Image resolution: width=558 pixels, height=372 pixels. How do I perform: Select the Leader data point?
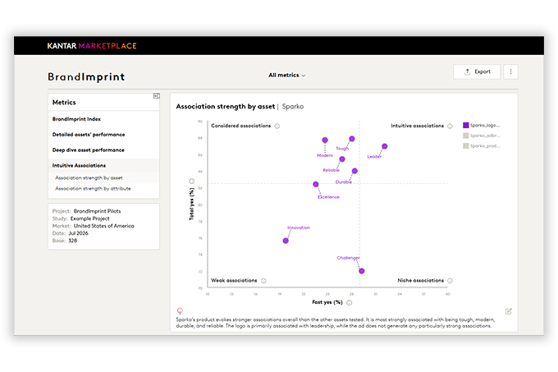coord(384,146)
